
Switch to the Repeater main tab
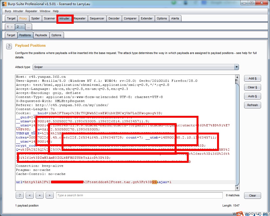[80, 18]
